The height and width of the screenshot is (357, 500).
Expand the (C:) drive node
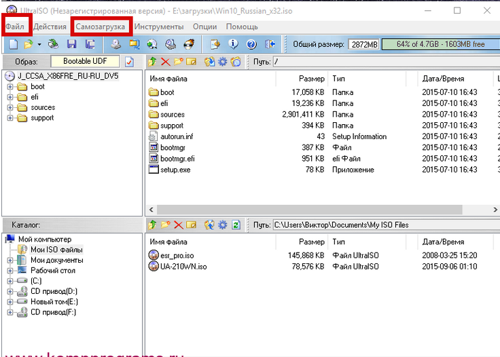coord(10,281)
